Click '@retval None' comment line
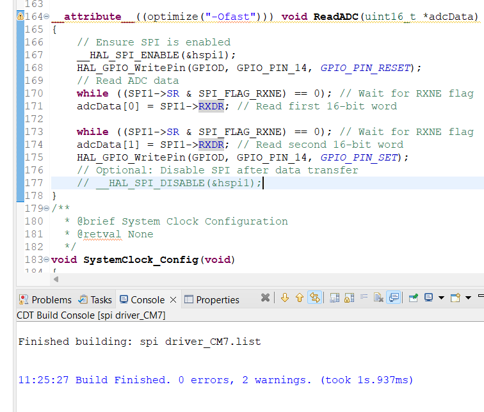Image resolution: width=484 pixels, height=412 pixels. click(115, 234)
